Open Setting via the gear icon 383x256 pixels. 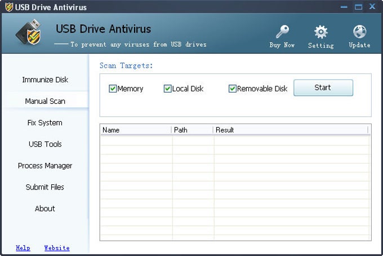click(320, 32)
